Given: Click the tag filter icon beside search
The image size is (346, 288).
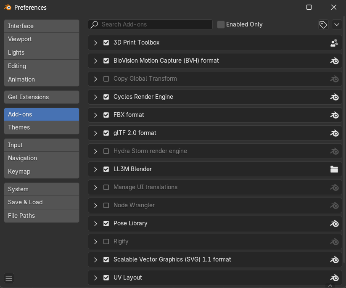Looking at the screenshot, I should [x=323, y=24].
